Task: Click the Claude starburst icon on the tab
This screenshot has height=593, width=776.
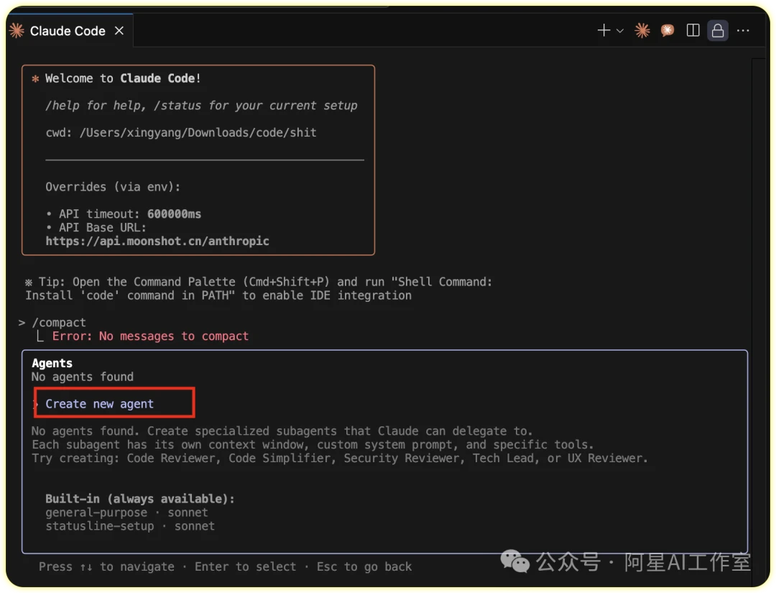Action: pos(17,31)
